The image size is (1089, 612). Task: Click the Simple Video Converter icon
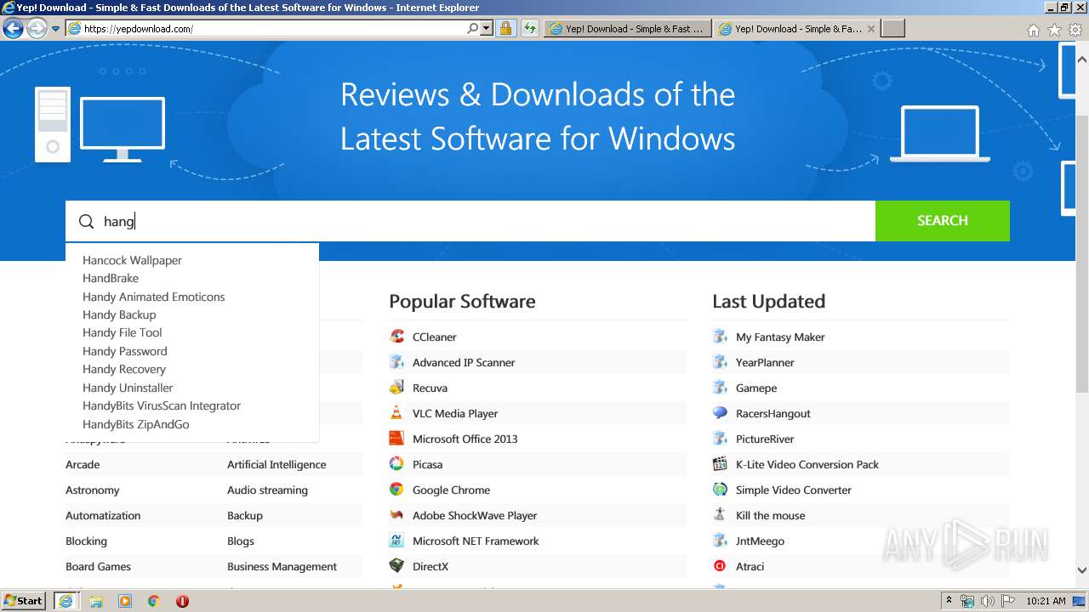tap(720, 490)
